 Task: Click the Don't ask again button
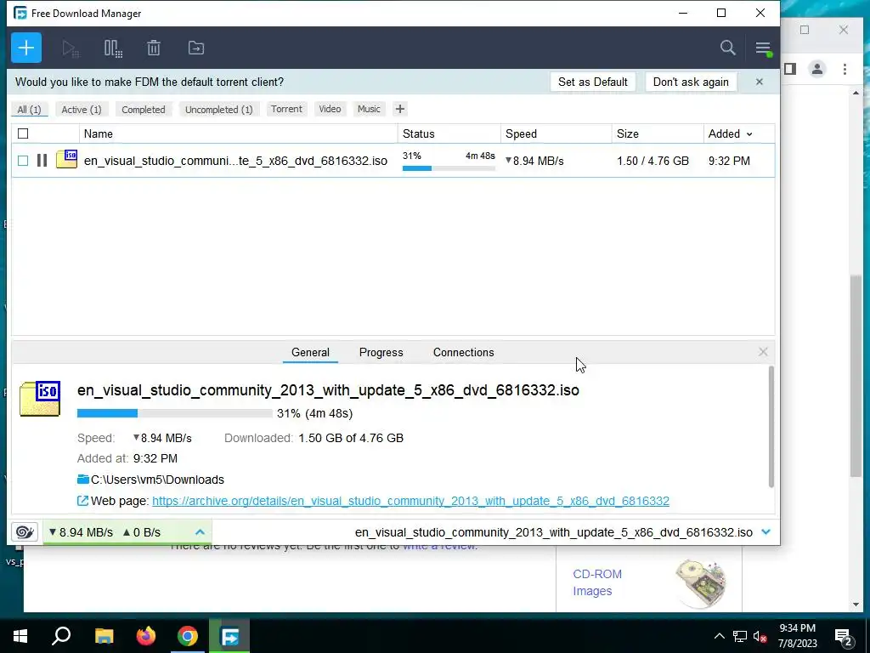691,82
